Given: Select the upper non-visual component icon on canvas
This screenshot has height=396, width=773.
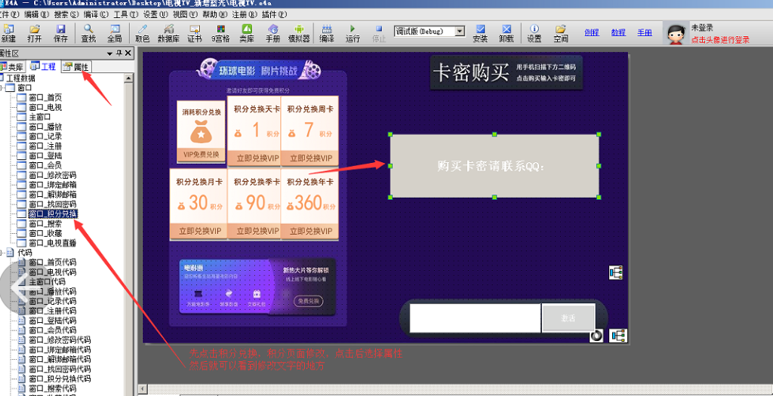Looking at the screenshot, I should click(616, 272).
